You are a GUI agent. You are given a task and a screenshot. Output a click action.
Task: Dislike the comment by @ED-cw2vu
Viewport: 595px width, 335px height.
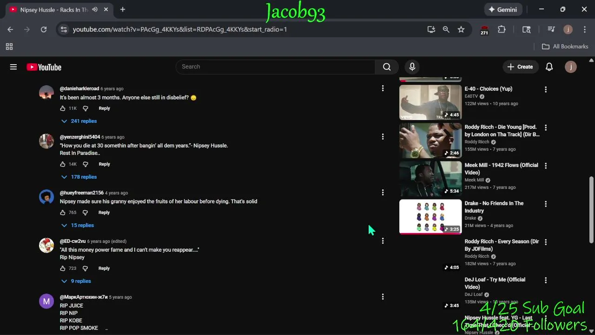[x=85, y=268]
